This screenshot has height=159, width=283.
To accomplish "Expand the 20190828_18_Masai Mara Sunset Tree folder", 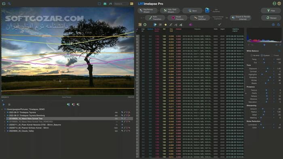I will click(x=5, y=119).
